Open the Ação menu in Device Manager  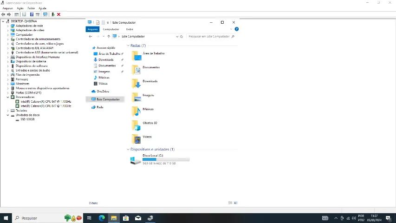(x=20, y=8)
